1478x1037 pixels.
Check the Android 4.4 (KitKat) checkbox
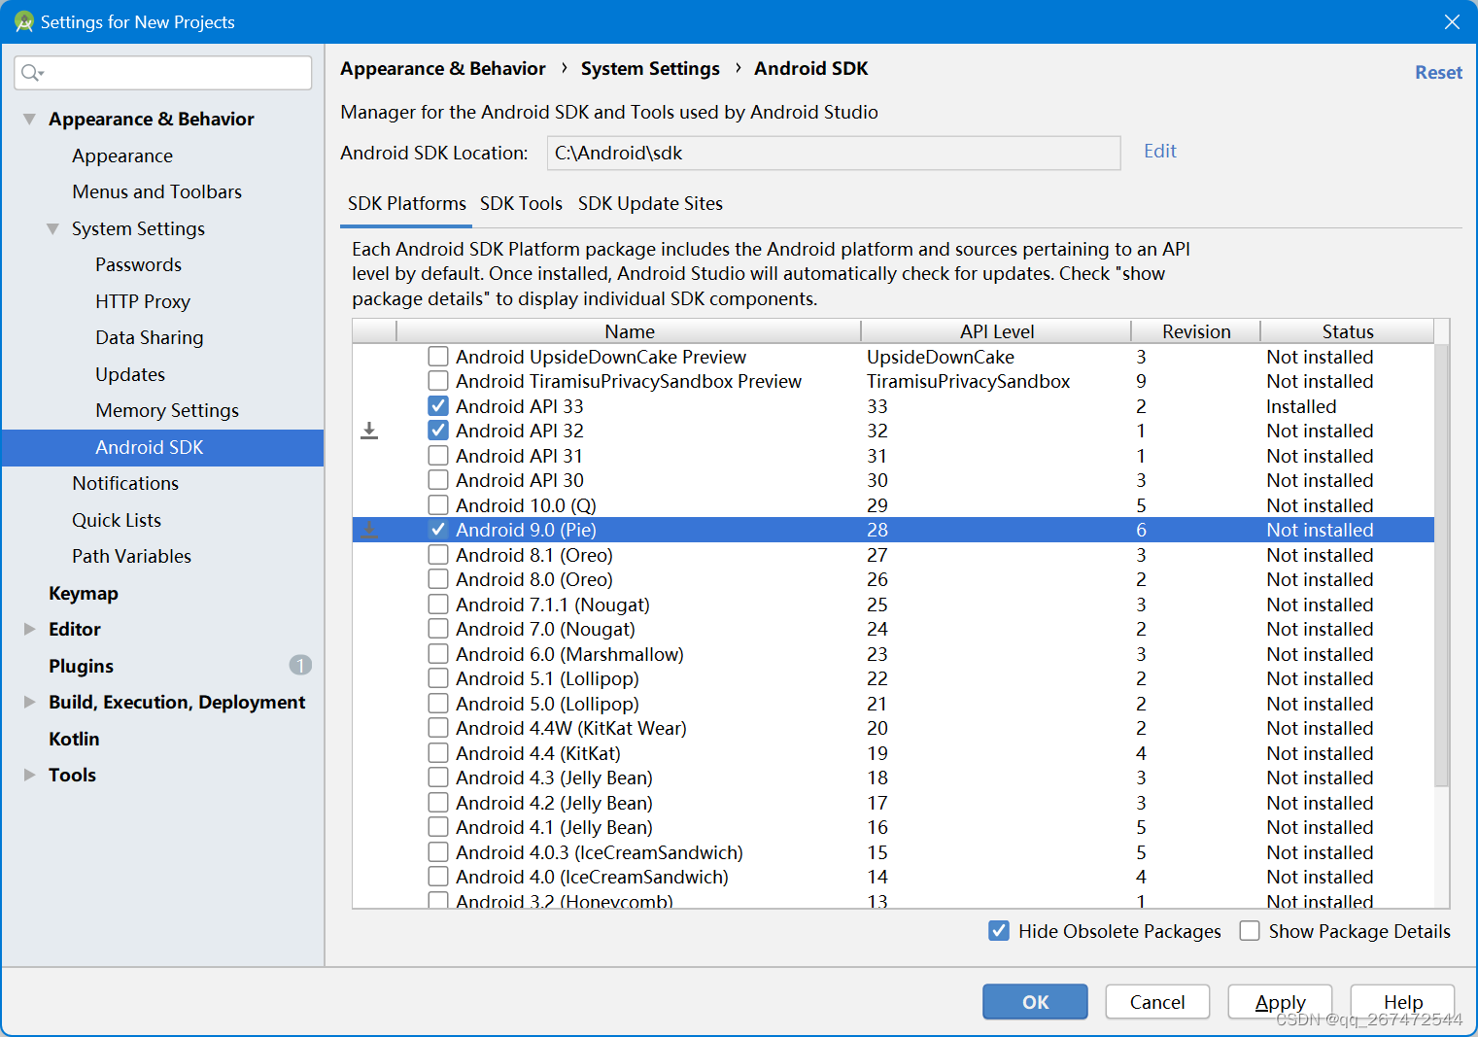[438, 753]
